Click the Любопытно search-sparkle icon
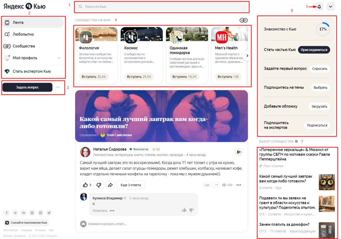Viewport: 341px width, 239px height. pos(7,34)
